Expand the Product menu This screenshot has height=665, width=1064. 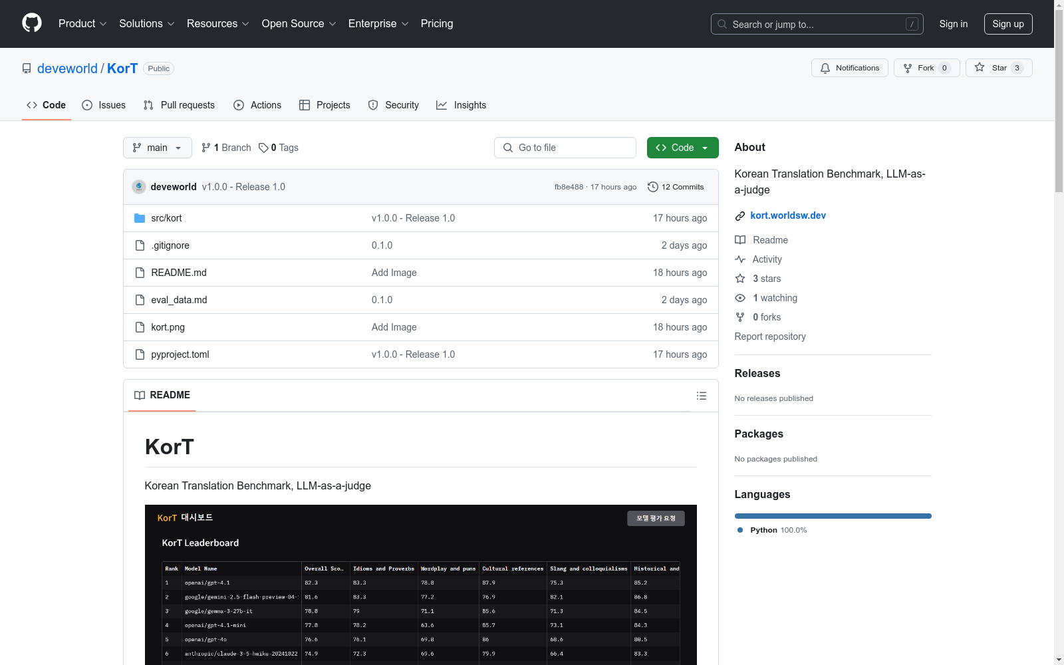[82, 23]
